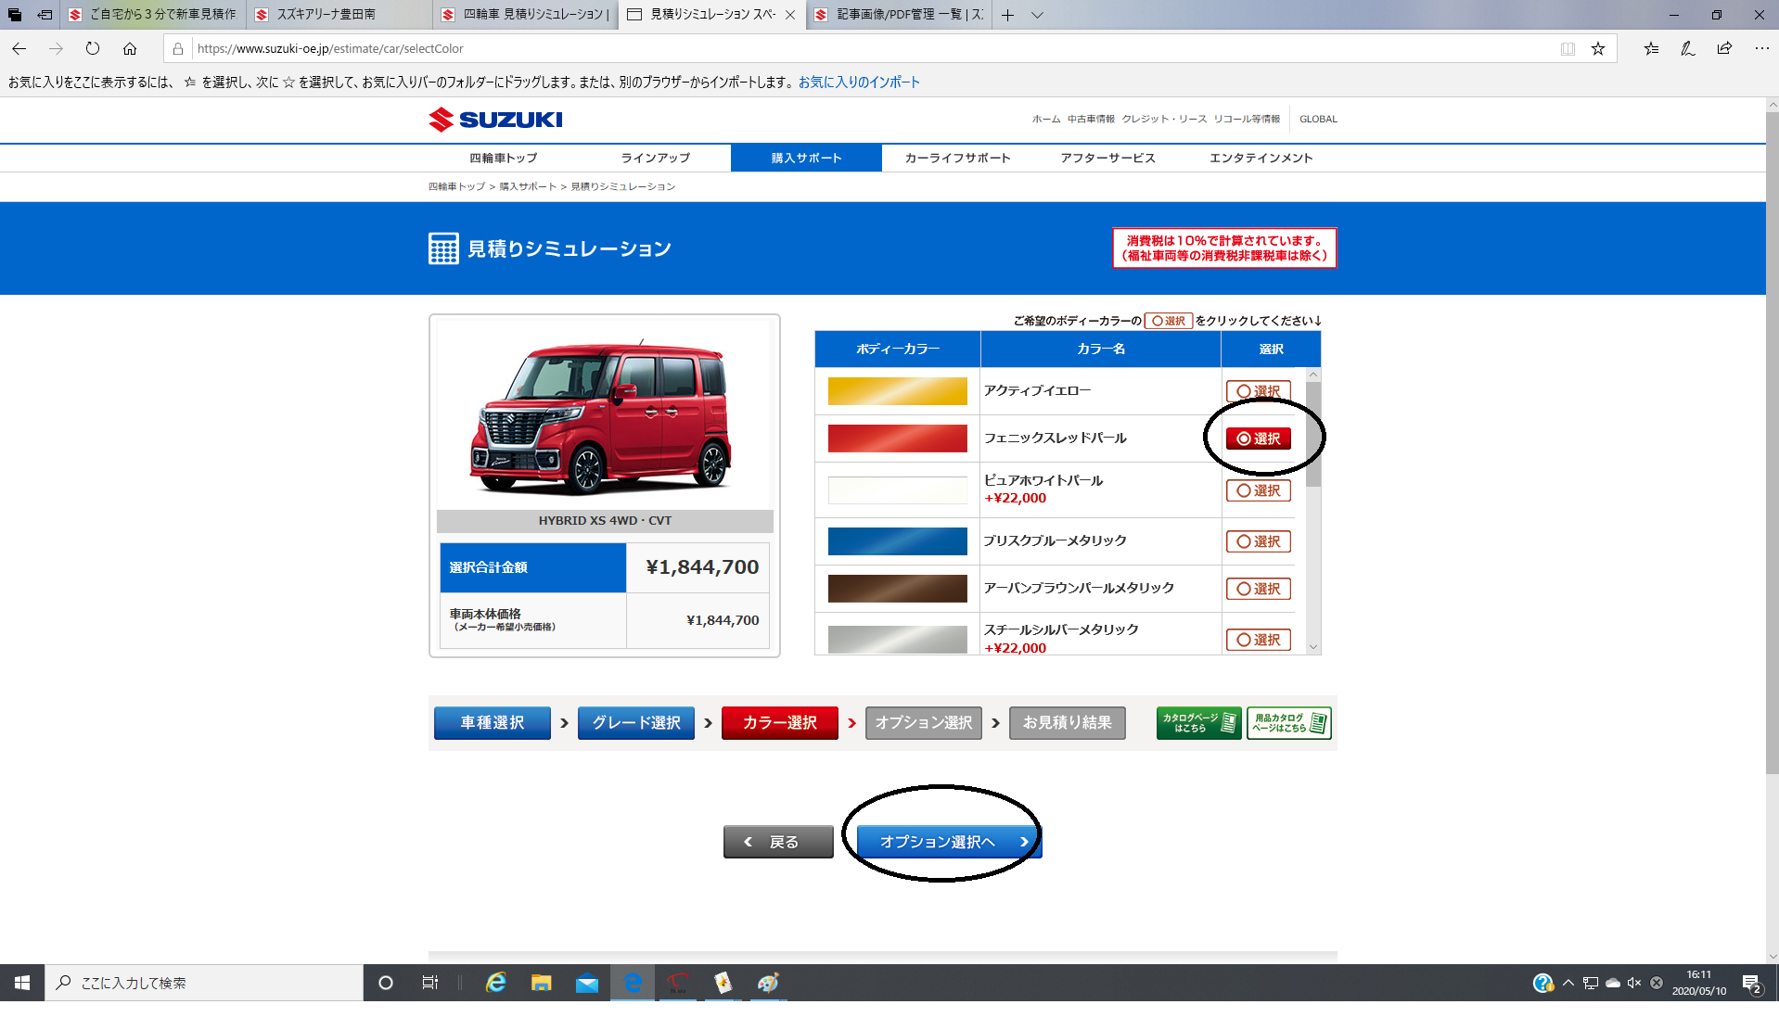This screenshot has width=1779, height=1017.
Task: Open notification center icon
Action: (x=1752, y=983)
